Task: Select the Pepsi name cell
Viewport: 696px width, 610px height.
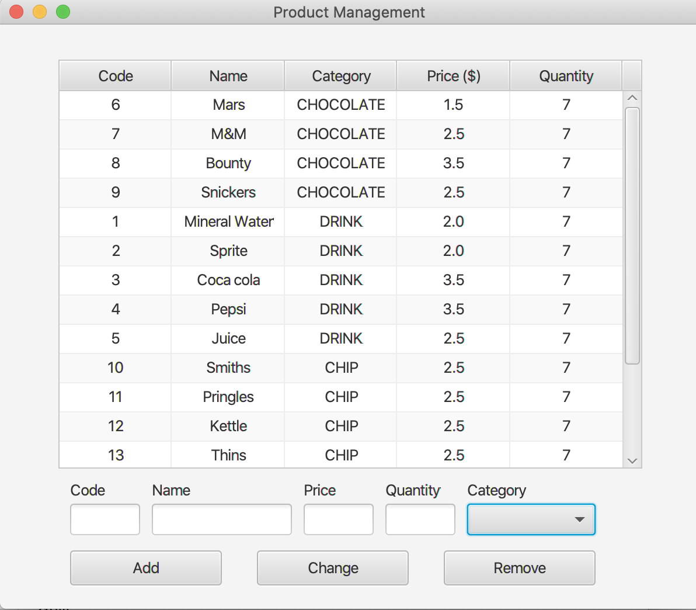Action: (228, 309)
